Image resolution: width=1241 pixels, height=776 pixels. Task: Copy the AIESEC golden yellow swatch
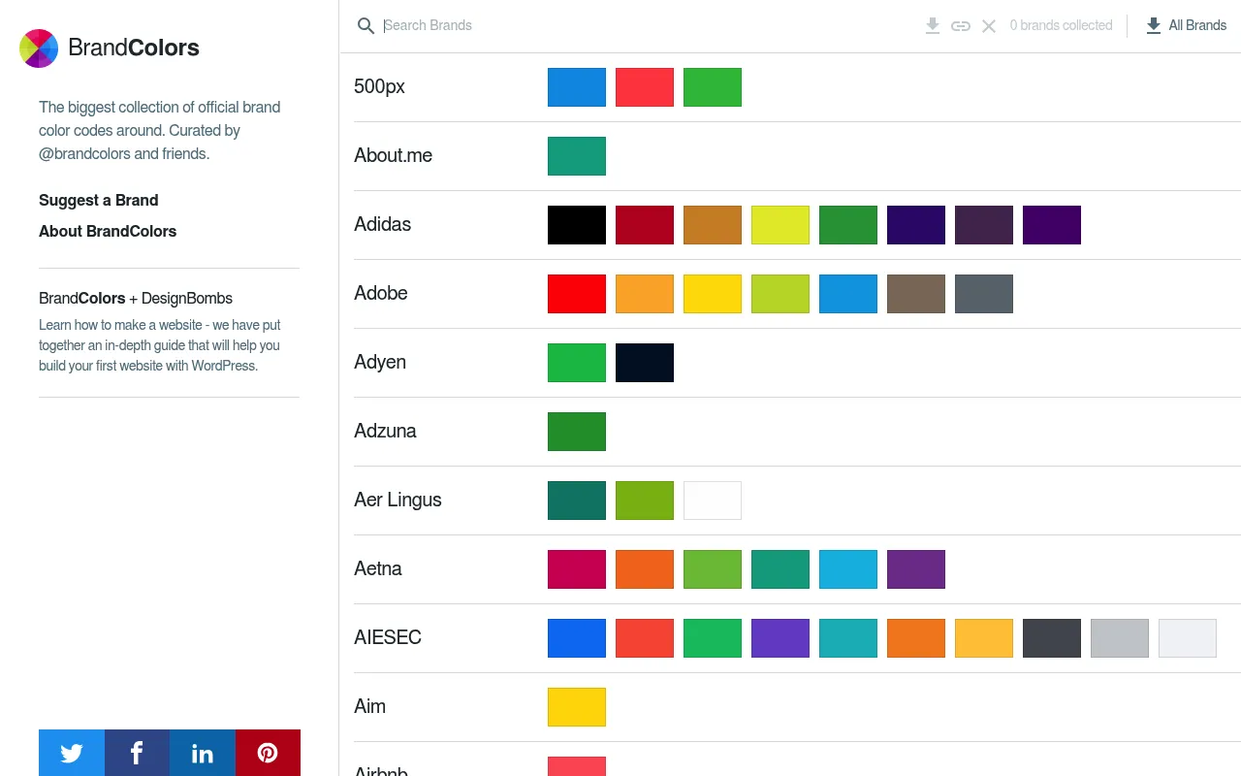coord(984,638)
